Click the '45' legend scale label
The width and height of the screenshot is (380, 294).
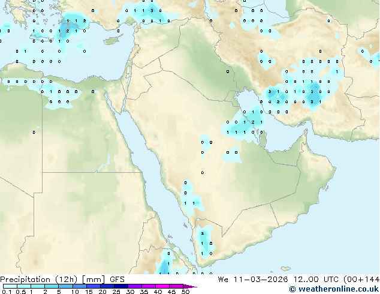[x=171, y=292]
